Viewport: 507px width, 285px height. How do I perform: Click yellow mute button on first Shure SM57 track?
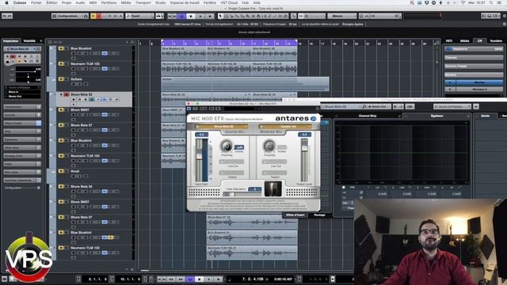(61, 110)
